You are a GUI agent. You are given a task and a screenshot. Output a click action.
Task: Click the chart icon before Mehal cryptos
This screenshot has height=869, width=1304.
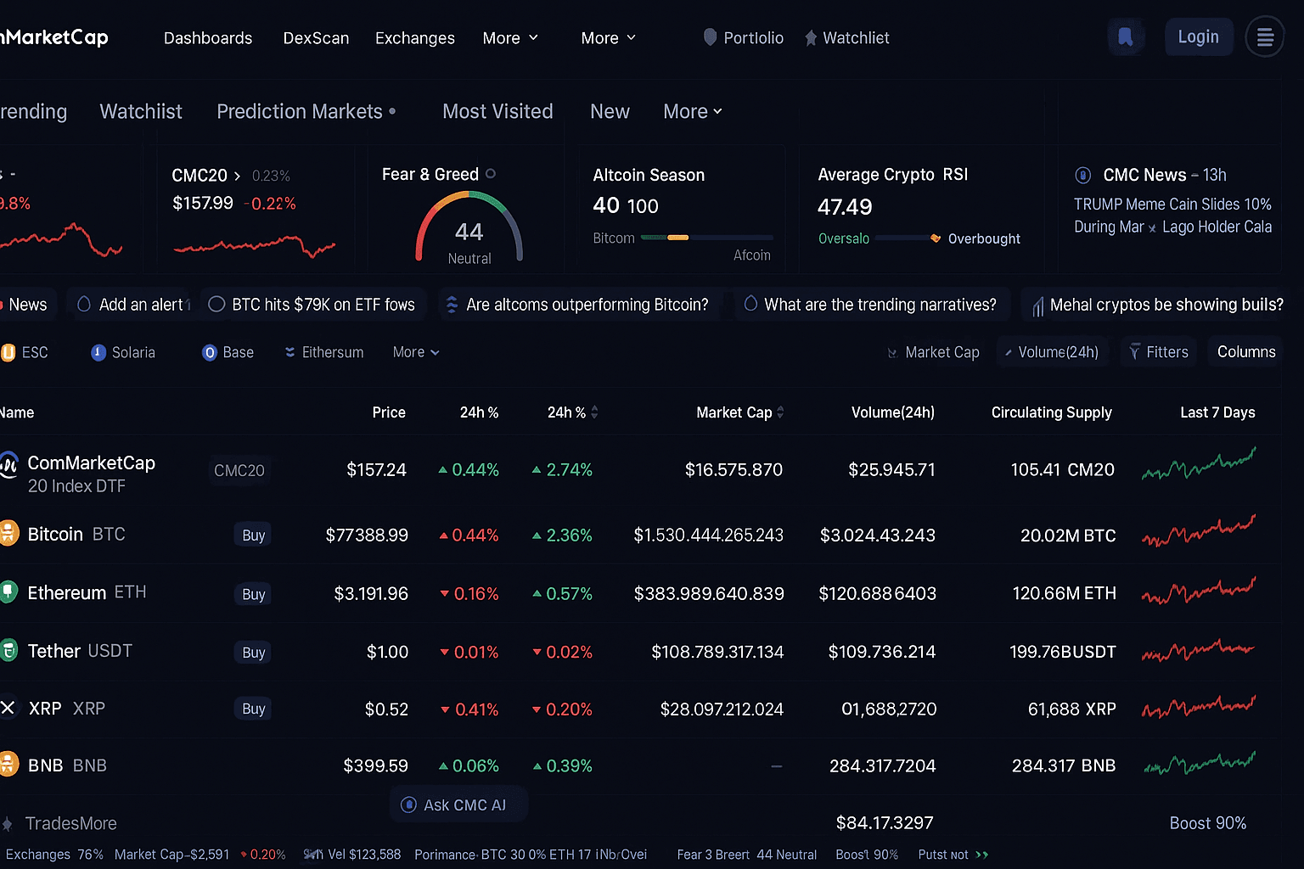coord(1037,306)
